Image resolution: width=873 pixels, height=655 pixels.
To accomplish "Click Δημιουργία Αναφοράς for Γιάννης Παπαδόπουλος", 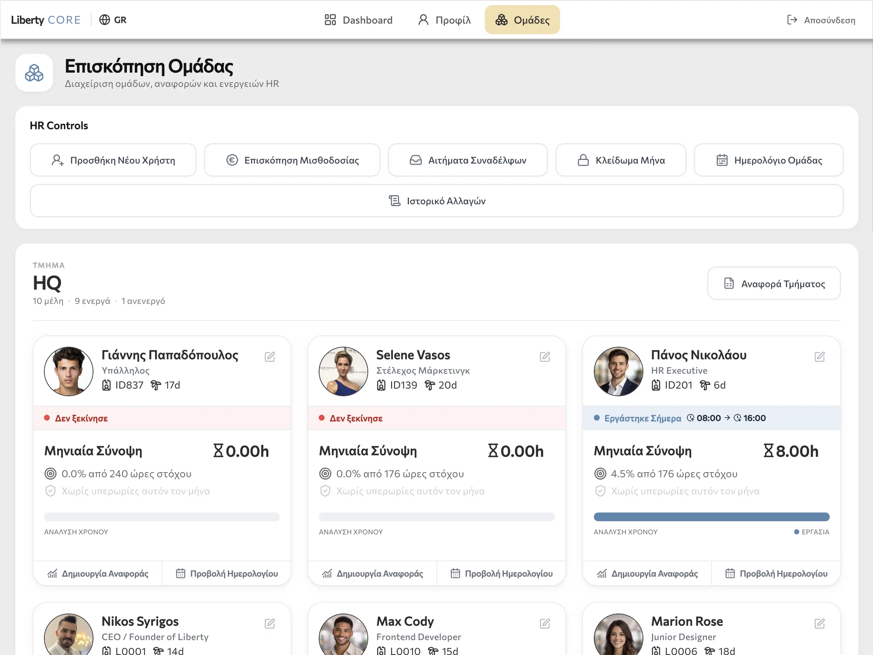I will 98,573.
